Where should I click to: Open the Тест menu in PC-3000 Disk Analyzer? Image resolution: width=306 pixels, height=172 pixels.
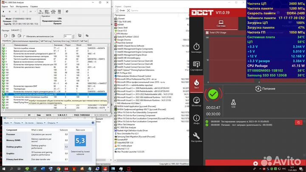tap(12, 6)
